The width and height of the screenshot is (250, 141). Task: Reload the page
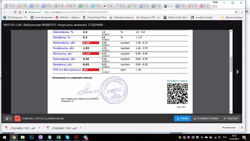coord(15,12)
